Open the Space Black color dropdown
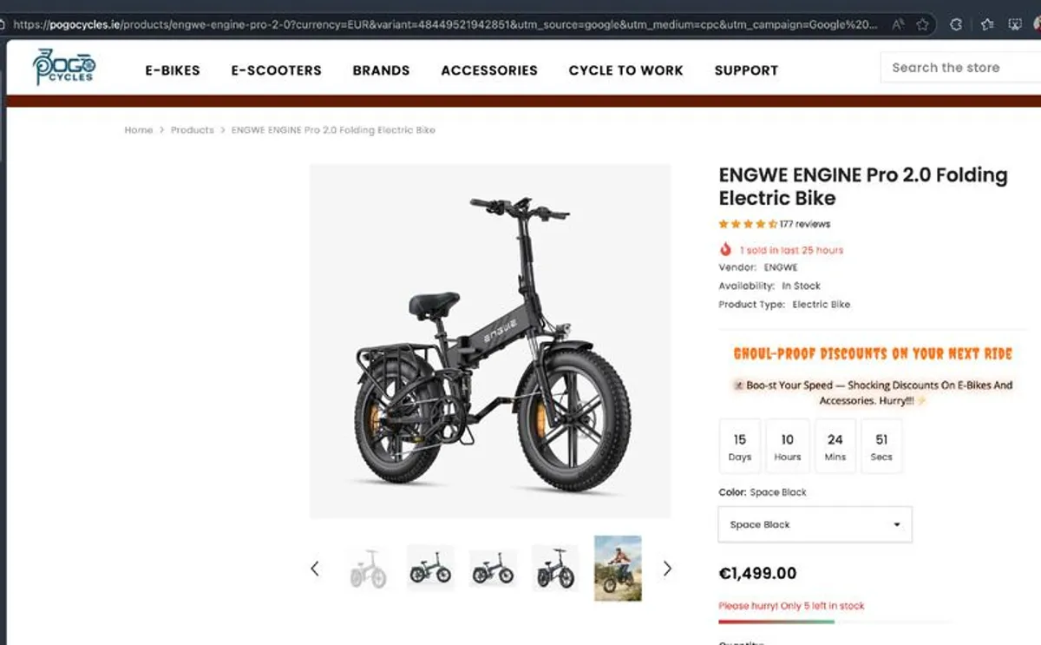The image size is (1041, 645). pyautogui.click(x=815, y=524)
